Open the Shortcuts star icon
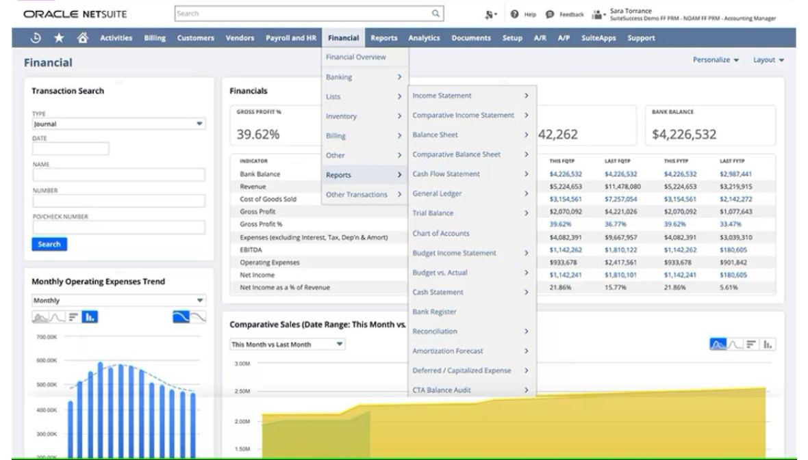This screenshot has height=460, width=808. (60, 38)
